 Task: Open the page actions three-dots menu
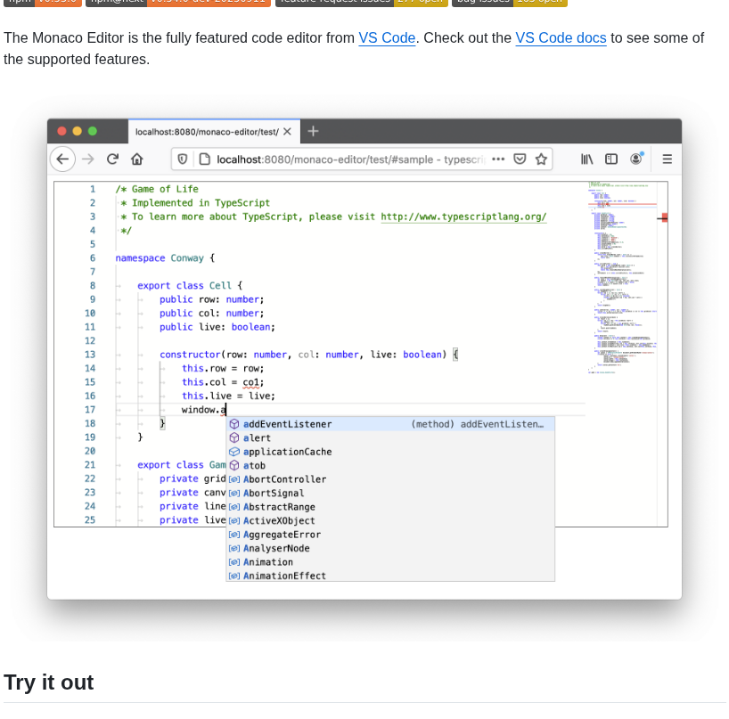click(x=498, y=159)
